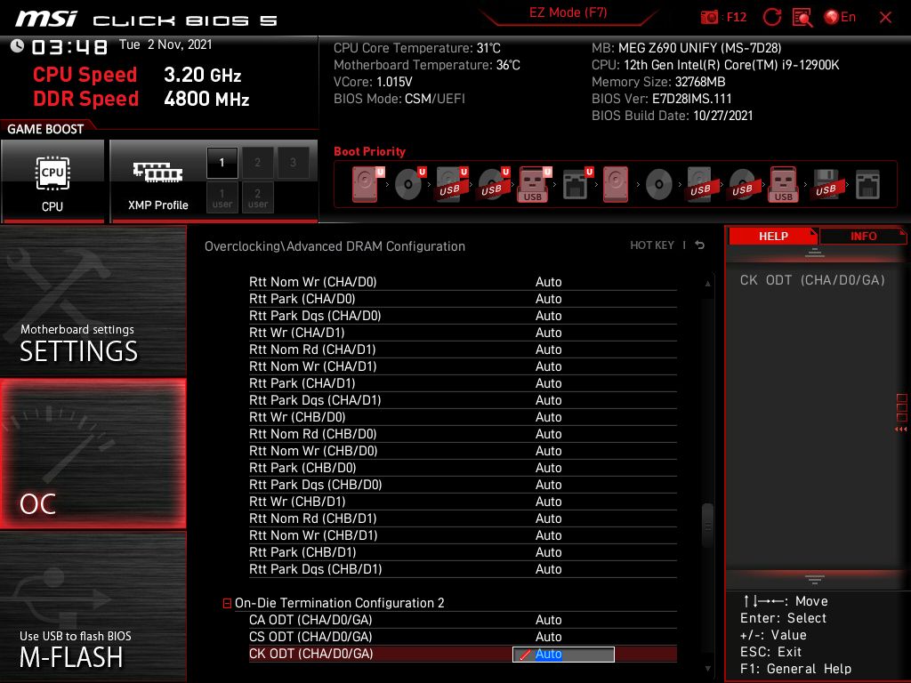The image size is (911, 683).
Task: Click the GAME BOOST label
Action: (x=45, y=129)
